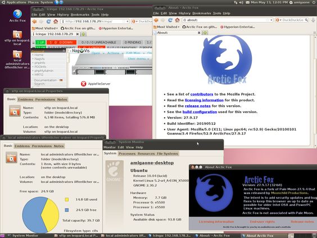Go Home in the Icinga browser window
The image size is (317, 238).
pyautogui.click(x=56, y=21)
